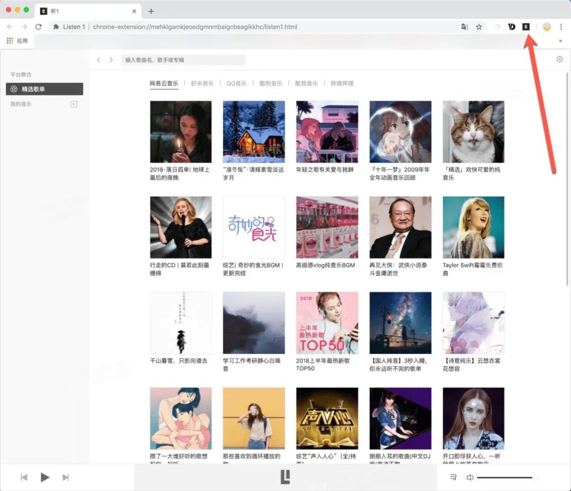Screen dimensions: 571x491
Task: Open the 应用 apps shortcut
Action: click(x=17, y=41)
